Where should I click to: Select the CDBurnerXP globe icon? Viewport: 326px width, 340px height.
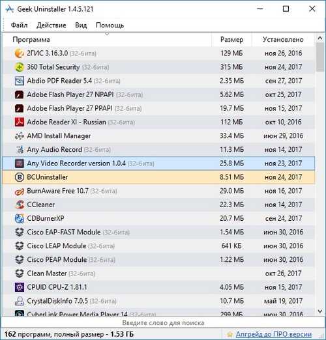click(19, 218)
